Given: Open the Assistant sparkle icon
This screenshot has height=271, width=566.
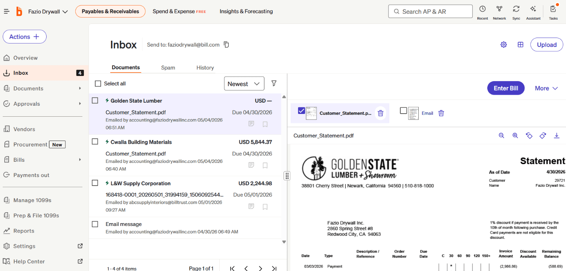Looking at the screenshot, I should click(x=533, y=9).
